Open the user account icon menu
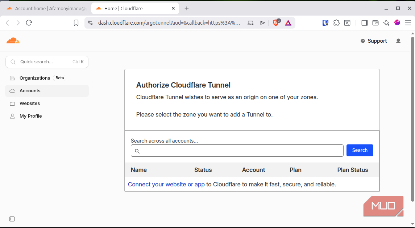Screen dimensions: 415x228 (398, 41)
